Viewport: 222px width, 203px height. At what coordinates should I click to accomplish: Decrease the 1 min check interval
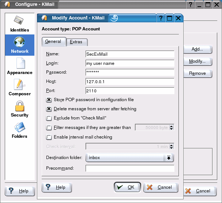(x=171, y=148)
